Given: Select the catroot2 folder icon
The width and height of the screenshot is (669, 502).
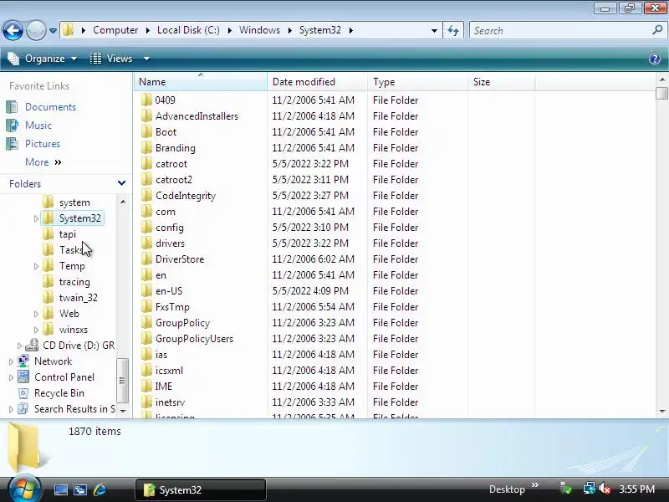Looking at the screenshot, I should point(146,180).
